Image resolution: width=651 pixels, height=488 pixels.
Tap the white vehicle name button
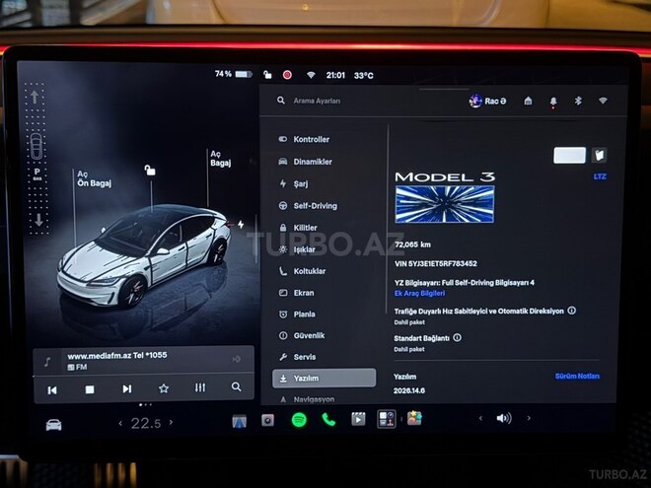click(x=570, y=155)
